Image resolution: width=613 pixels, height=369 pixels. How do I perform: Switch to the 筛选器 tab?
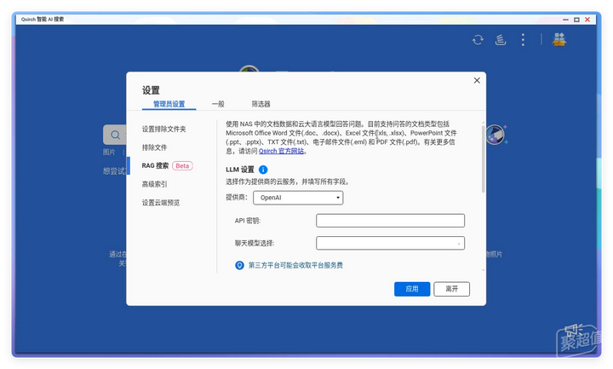click(x=261, y=104)
